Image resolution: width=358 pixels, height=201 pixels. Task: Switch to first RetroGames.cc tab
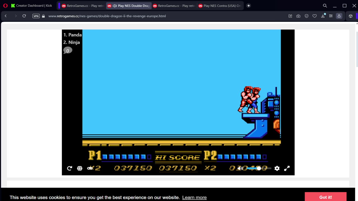click(83, 6)
